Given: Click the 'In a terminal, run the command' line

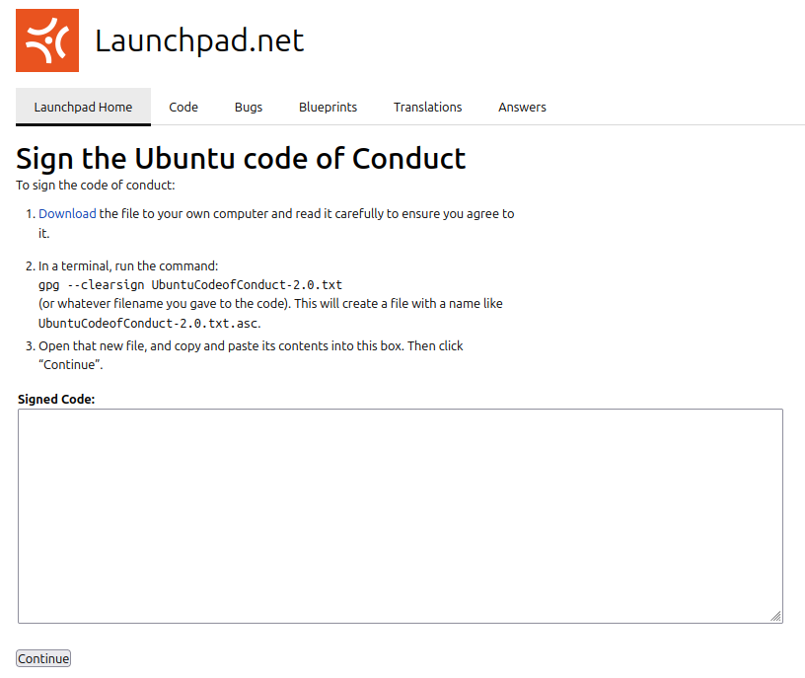Looking at the screenshot, I should 128,265.
